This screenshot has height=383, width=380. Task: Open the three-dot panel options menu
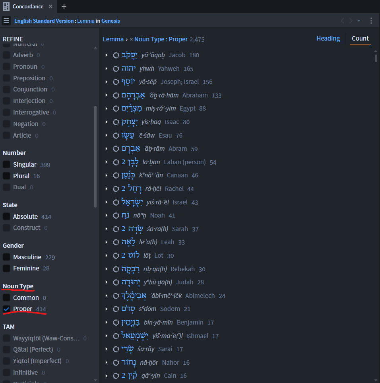pyautogui.click(x=371, y=21)
